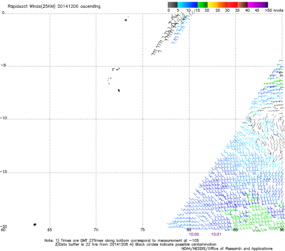Click the '30' legend scale label
Screen dimensions: 285x251
[x=227, y=10]
